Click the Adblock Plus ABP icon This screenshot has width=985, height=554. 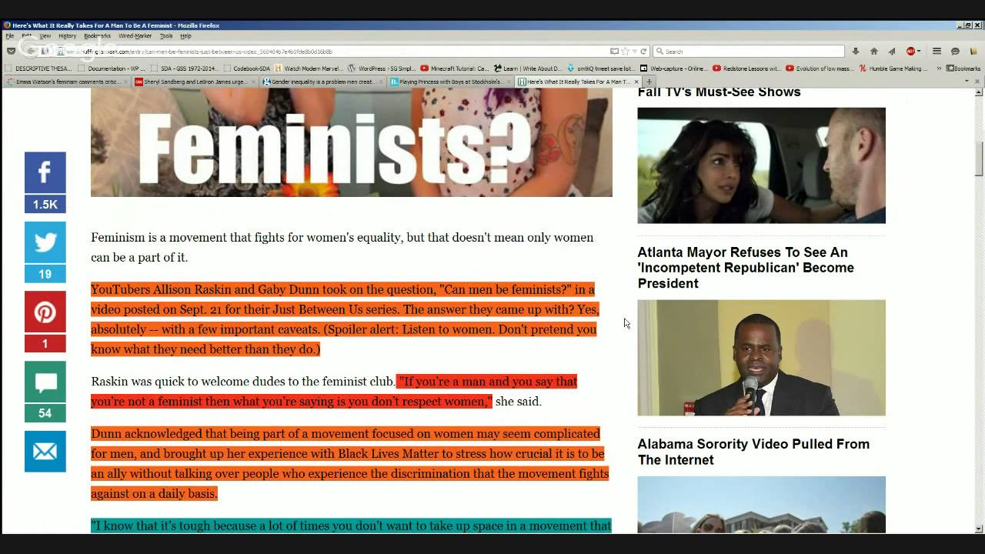910,52
